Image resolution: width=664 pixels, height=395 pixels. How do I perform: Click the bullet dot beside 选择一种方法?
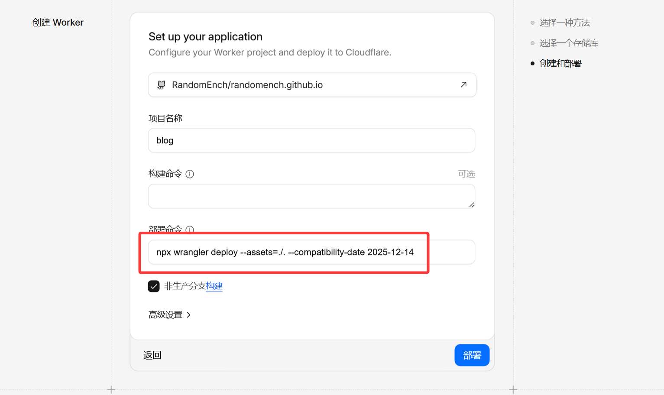533,23
